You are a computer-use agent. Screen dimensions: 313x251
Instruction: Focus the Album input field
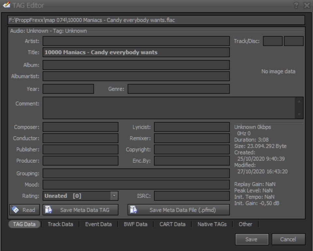pyautogui.click(x=136, y=65)
